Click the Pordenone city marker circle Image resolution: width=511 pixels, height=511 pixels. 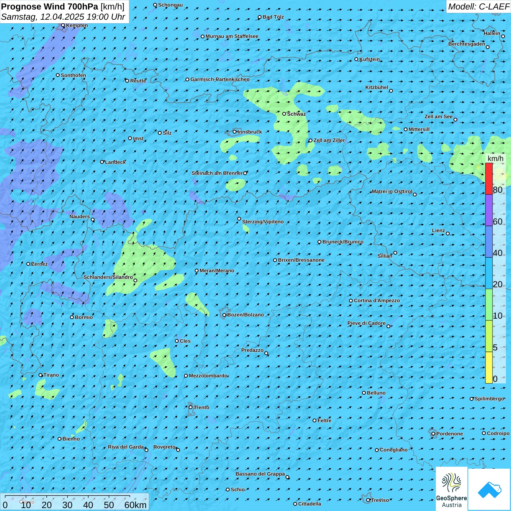pos(434,434)
